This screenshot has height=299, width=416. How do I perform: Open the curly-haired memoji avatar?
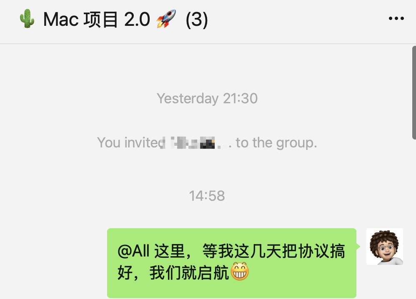click(385, 247)
